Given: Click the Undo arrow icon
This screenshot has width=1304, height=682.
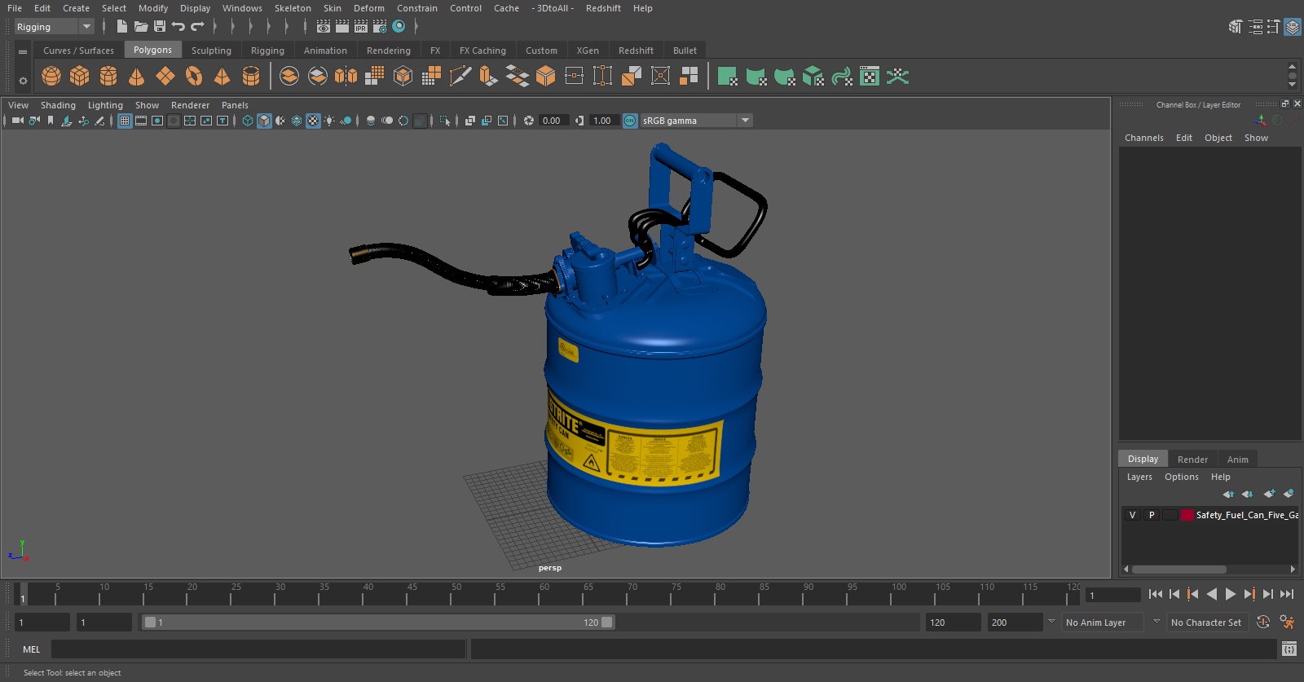Looking at the screenshot, I should (178, 26).
